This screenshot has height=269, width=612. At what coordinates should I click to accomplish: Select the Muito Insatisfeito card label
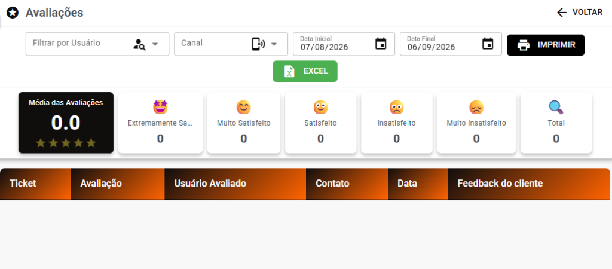[x=476, y=123]
